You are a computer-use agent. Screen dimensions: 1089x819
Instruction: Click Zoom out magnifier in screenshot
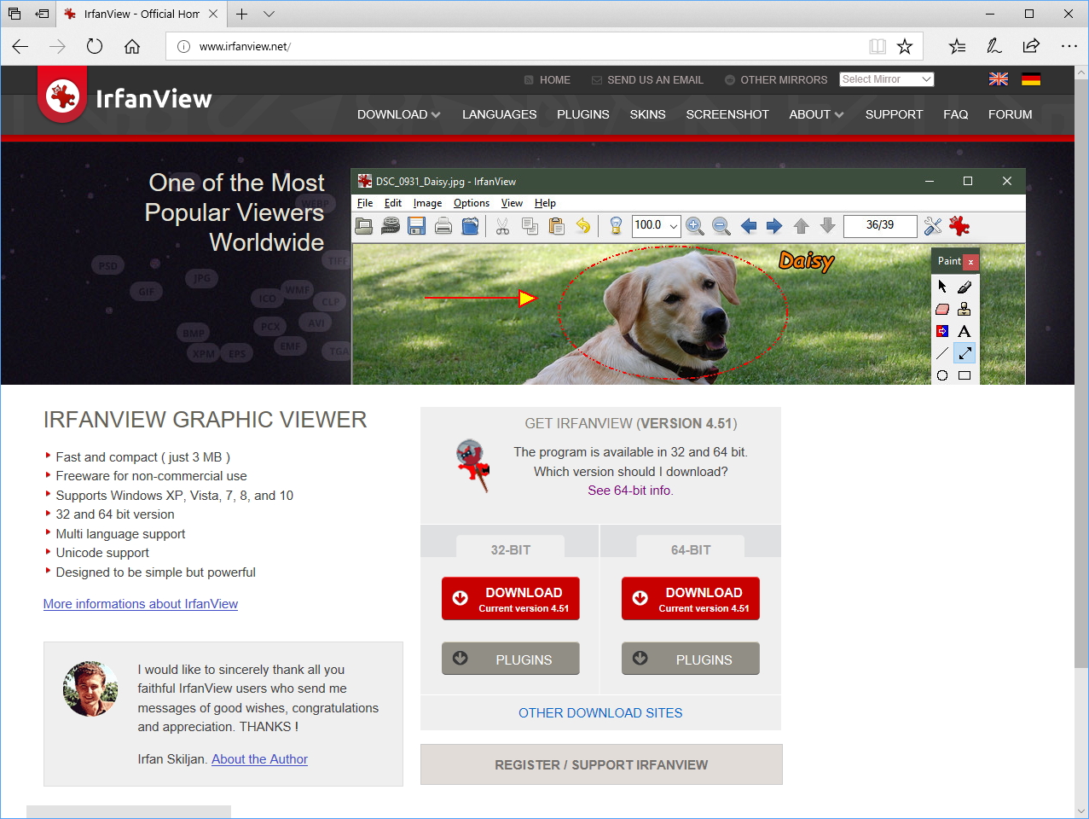tap(721, 226)
